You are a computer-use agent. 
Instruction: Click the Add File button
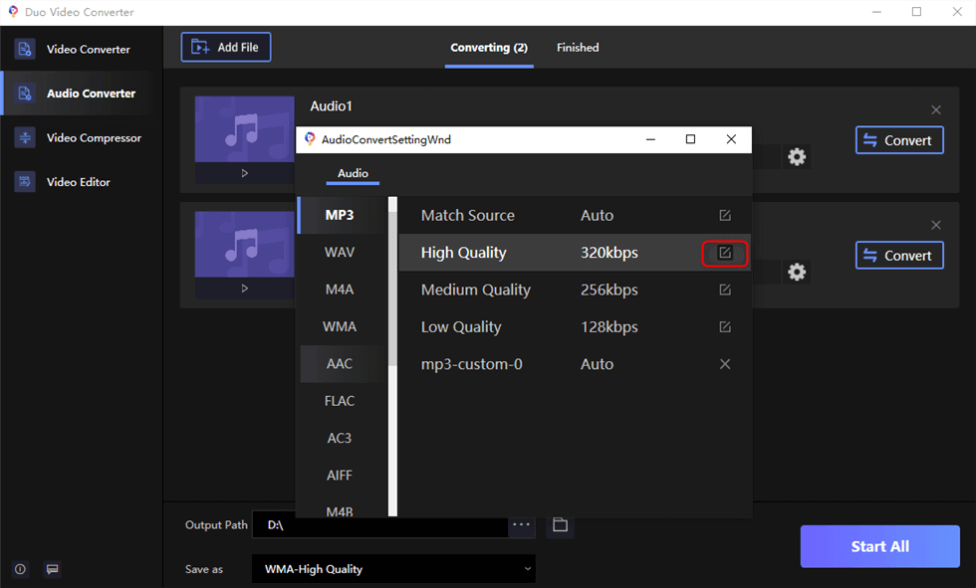pyautogui.click(x=226, y=47)
